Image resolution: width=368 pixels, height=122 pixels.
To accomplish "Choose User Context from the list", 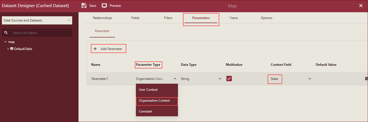I will [157, 90].
